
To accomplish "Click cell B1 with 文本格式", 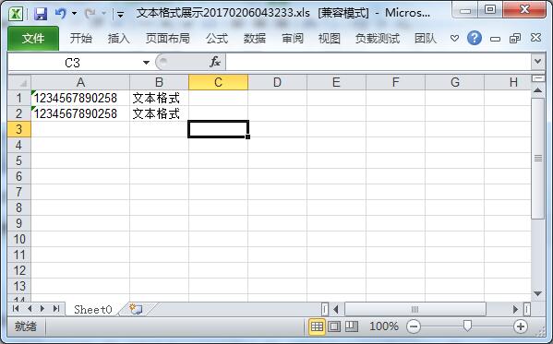I will (x=159, y=98).
